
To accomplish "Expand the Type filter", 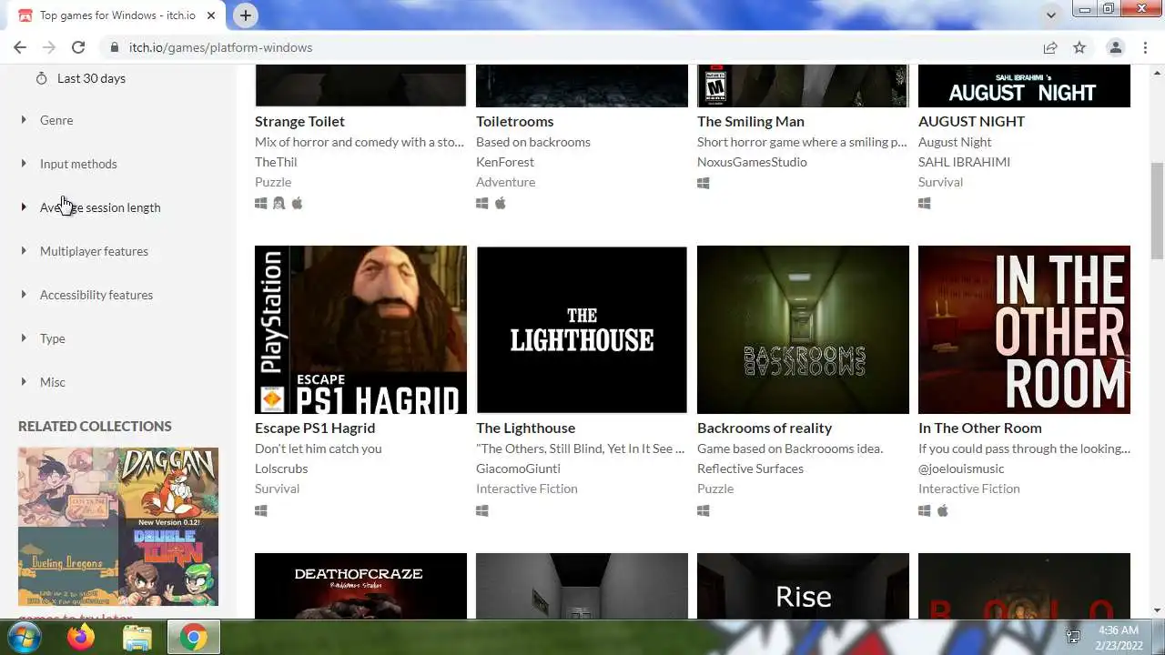I will pyautogui.click(x=53, y=338).
